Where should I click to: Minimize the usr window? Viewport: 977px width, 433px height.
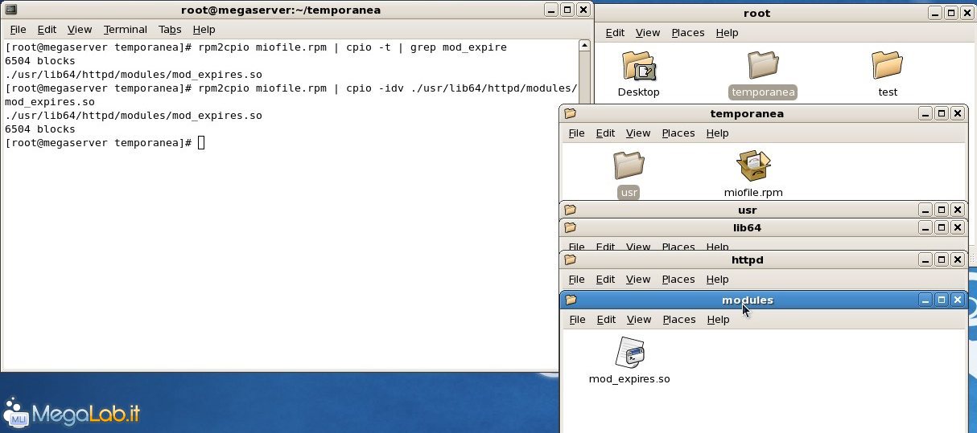(925, 210)
